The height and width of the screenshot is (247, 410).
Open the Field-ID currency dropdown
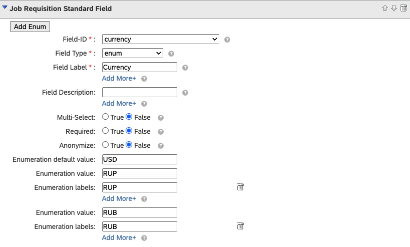click(161, 39)
